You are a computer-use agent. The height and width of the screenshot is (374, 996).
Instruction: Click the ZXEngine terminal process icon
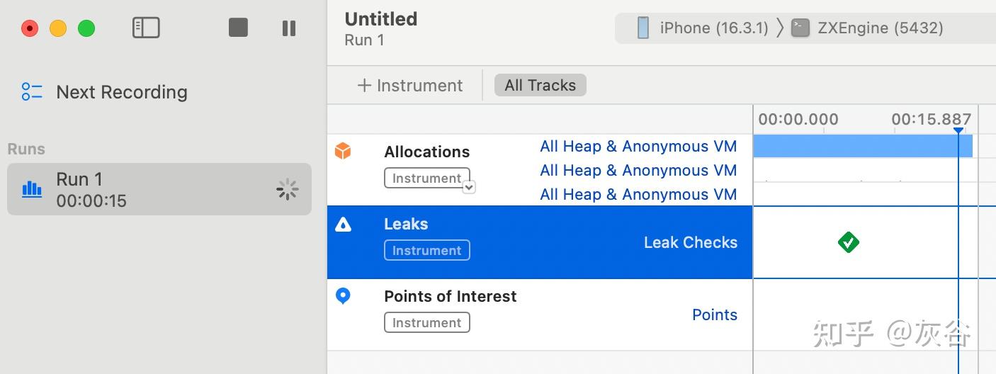(x=800, y=28)
